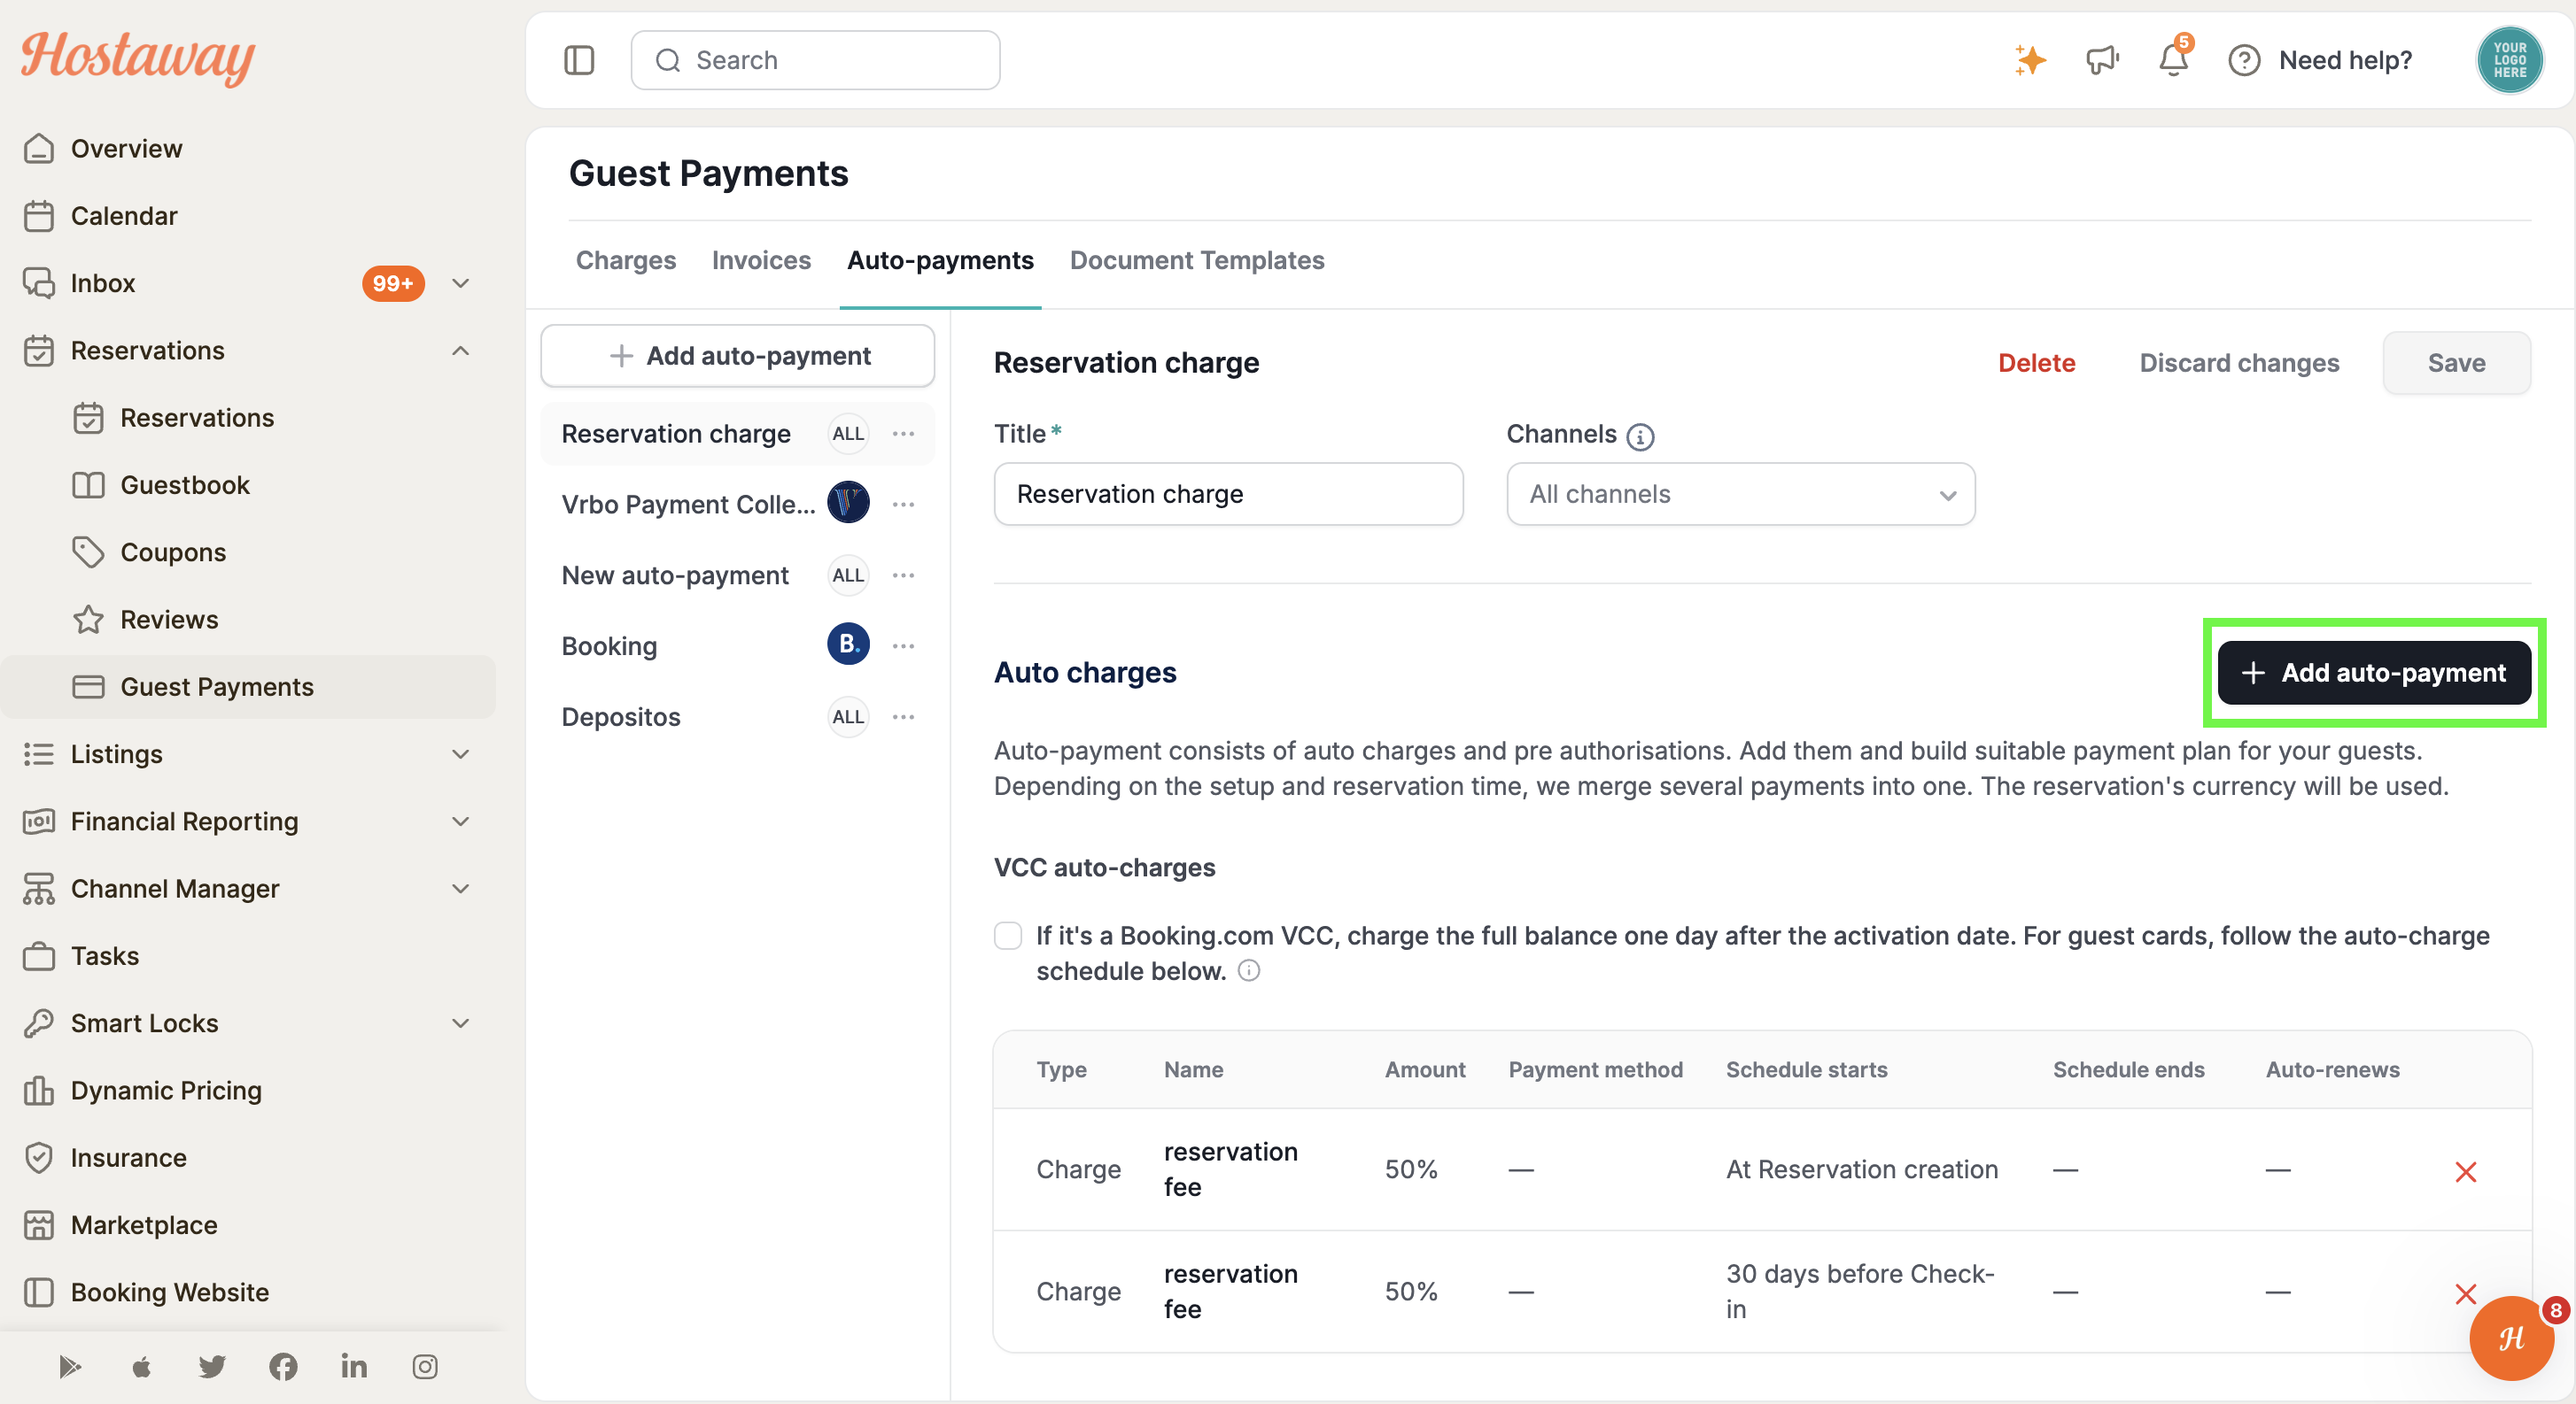Open the AI sparkle assistant icon
The image size is (2576, 1404).
2030,60
